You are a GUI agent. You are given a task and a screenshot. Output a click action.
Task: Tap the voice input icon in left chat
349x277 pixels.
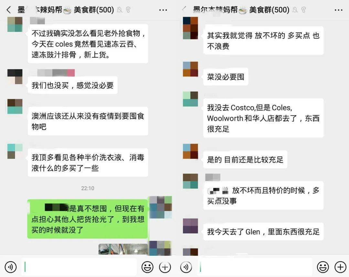pyautogui.click(x=10, y=267)
